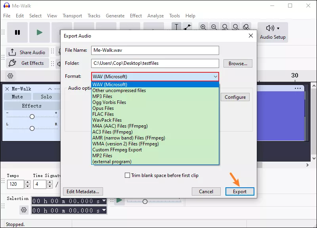This screenshot has width=317, height=228.
Task: Open Effects for Me-Walk track
Action: pos(32,106)
